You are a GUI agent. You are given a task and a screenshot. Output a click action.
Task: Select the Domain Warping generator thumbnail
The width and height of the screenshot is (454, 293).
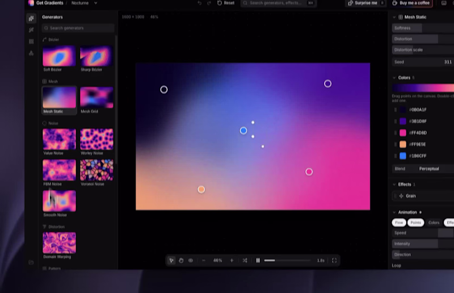[59, 243]
